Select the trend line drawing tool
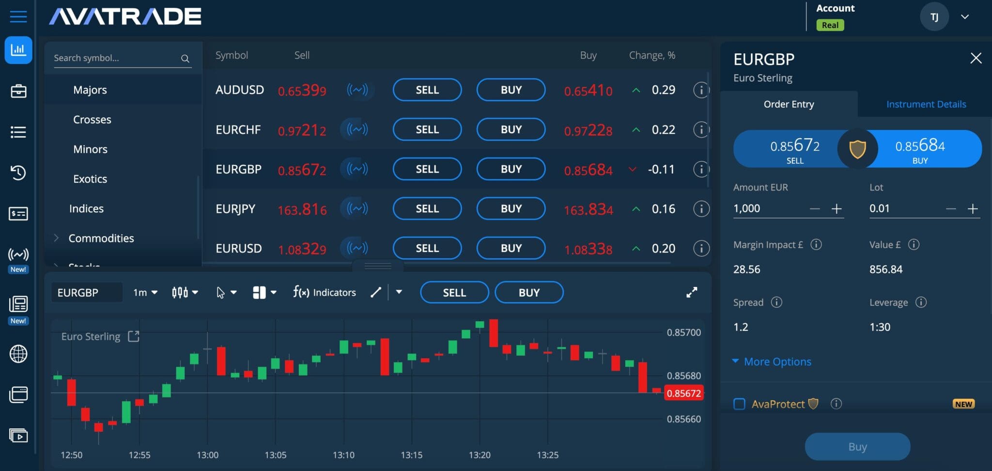Image resolution: width=992 pixels, height=471 pixels. (376, 292)
